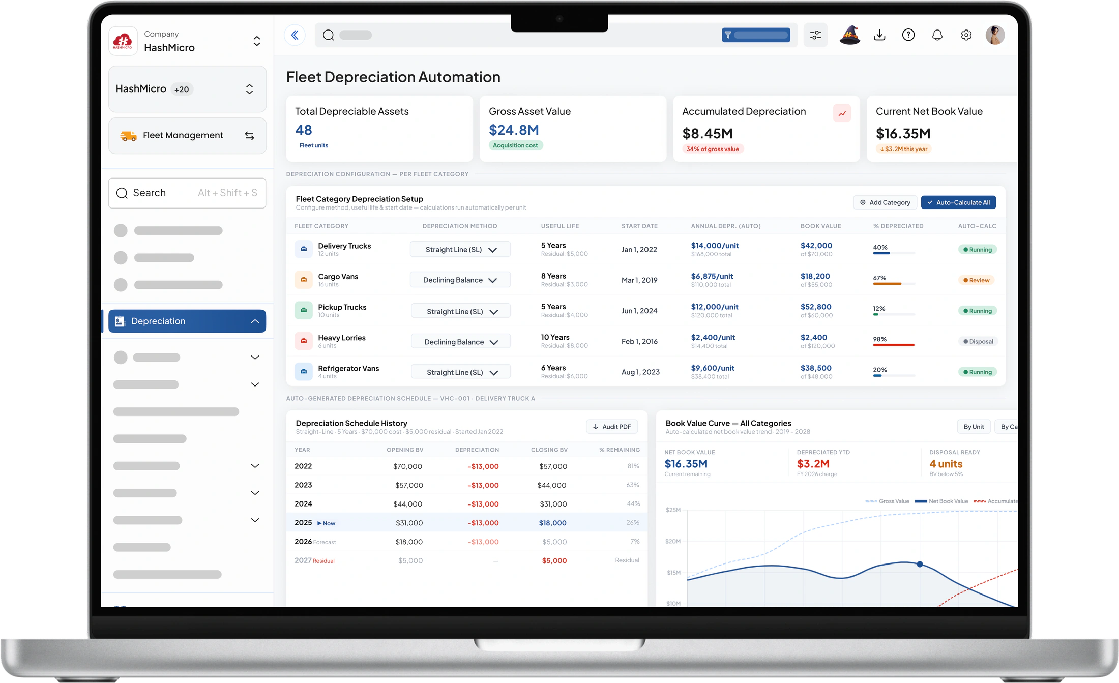Click Running status for Refrigerator Vans
The height and width of the screenshot is (683, 1119).
[977, 372]
